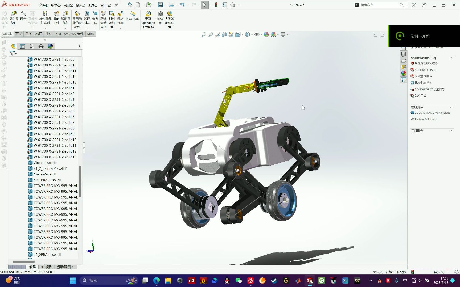The image size is (460, 287).
Task: Expand the 订阅服务 section
Action: click(x=451, y=130)
